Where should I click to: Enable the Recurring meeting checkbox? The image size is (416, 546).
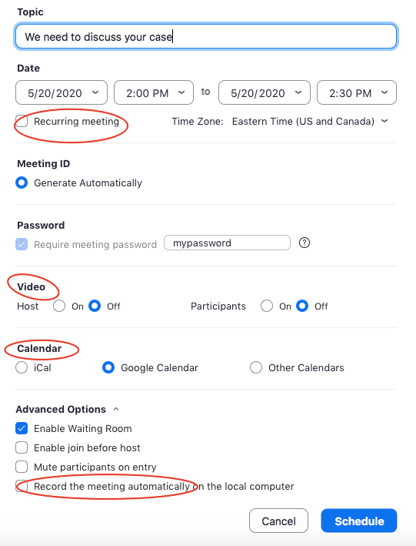pyautogui.click(x=22, y=121)
